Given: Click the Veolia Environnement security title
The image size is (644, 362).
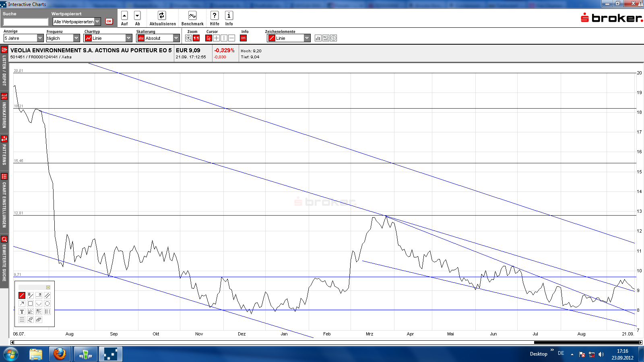Looking at the screenshot, I should click(x=91, y=50).
